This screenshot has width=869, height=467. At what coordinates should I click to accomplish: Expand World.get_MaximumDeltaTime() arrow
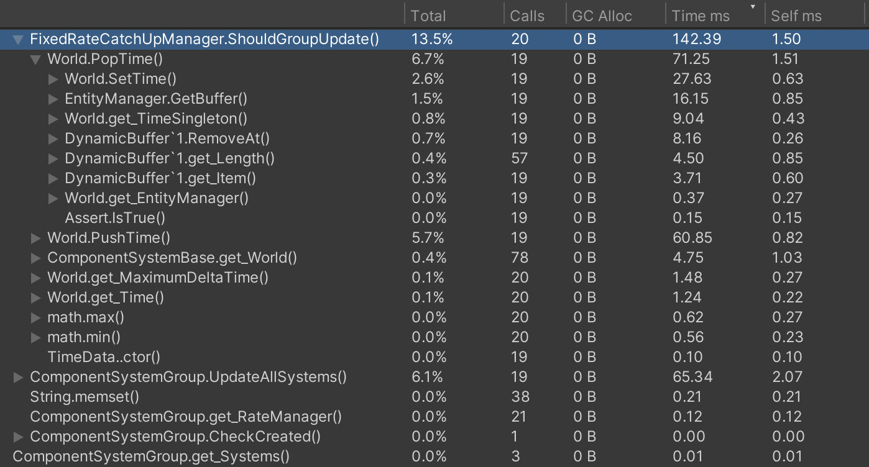(x=35, y=278)
